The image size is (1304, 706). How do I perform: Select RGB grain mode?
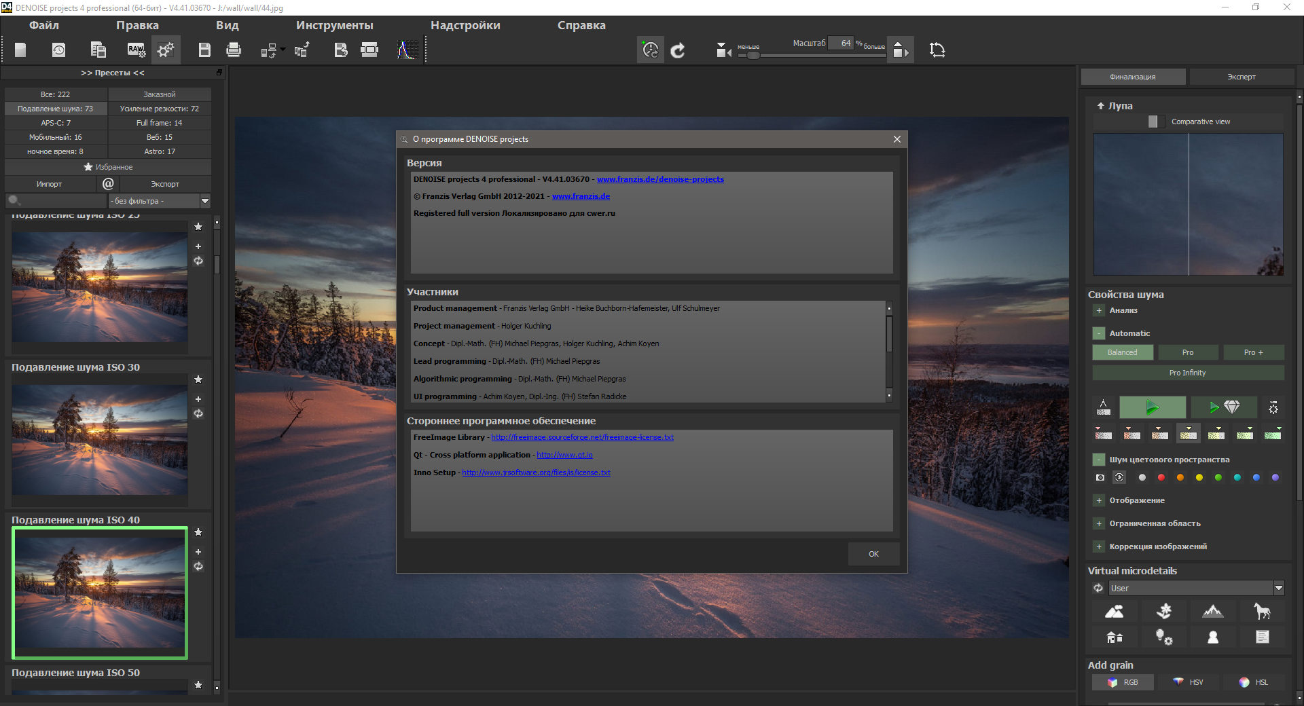click(x=1123, y=682)
